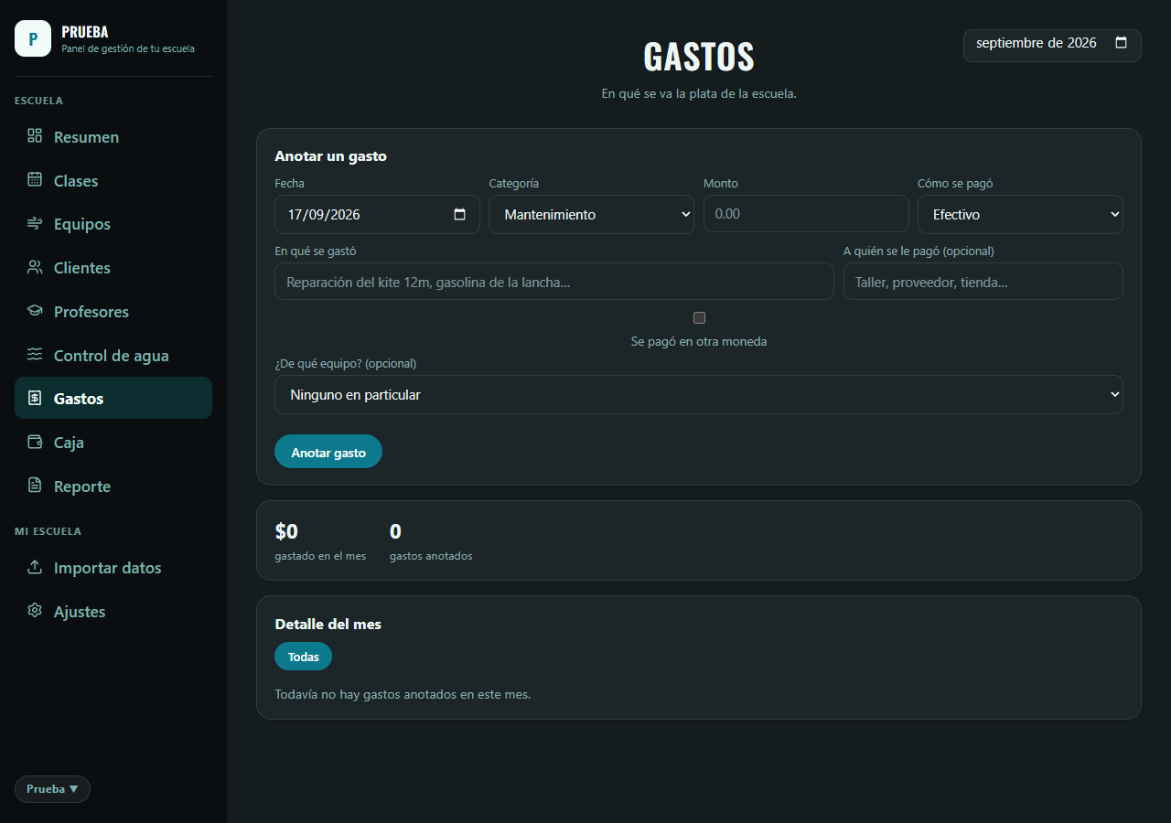Click the Control de agua waves icon
Screen dimensions: 1171x823
point(35,355)
